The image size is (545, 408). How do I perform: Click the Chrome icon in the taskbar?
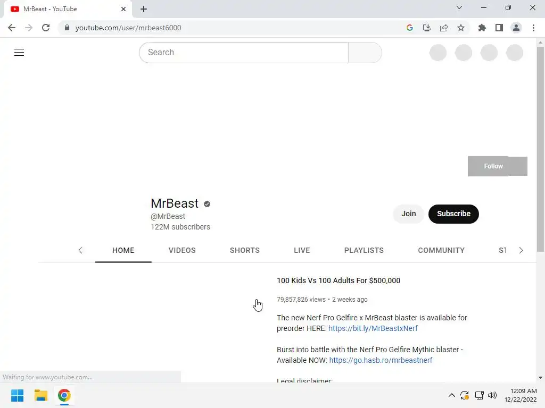(x=64, y=395)
